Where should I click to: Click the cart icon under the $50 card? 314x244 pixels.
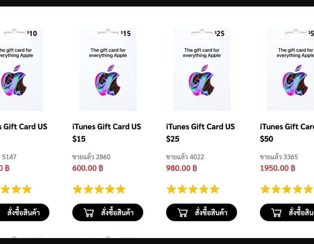pyautogui.click(x=276, y=213)
